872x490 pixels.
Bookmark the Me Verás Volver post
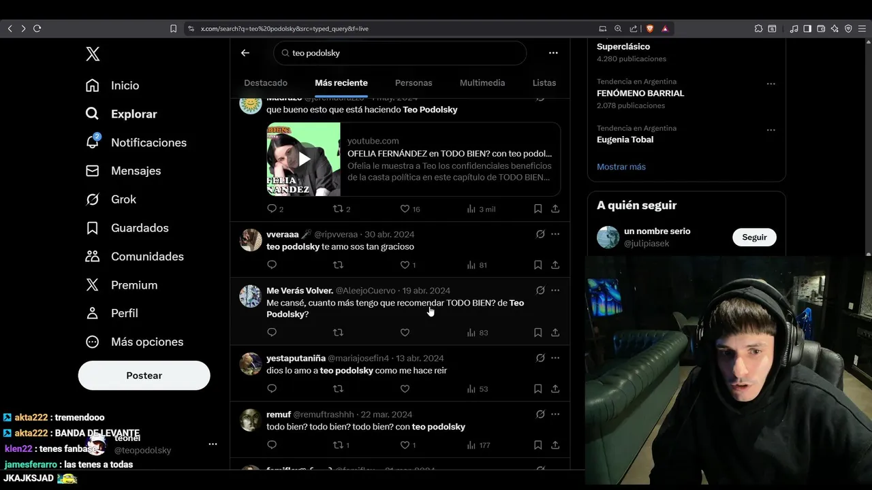[538, 333]
